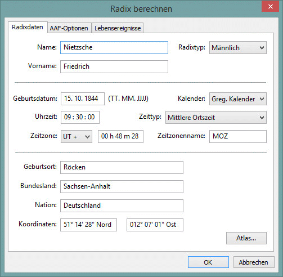
Task: Click the Bundesland field Sachsen-Anhalt
Action: (x=122, y=186)
